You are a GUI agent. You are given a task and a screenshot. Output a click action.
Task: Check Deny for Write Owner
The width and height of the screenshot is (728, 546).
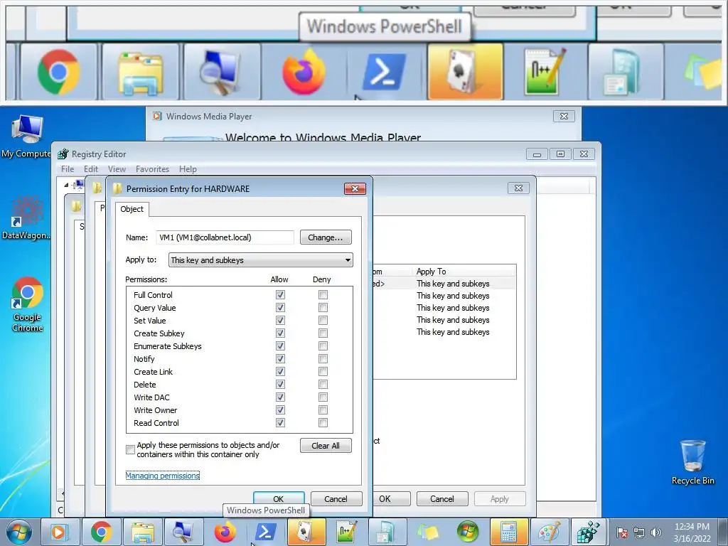323,410
